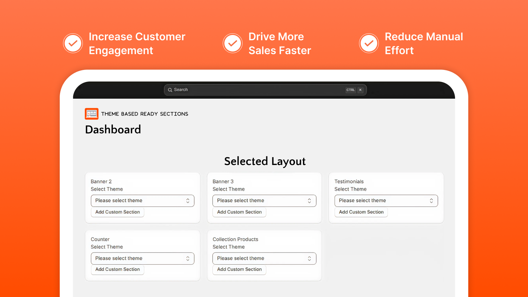Click the Banner 2 card title
Screen dimensions: 528x297
coord(101,181)
